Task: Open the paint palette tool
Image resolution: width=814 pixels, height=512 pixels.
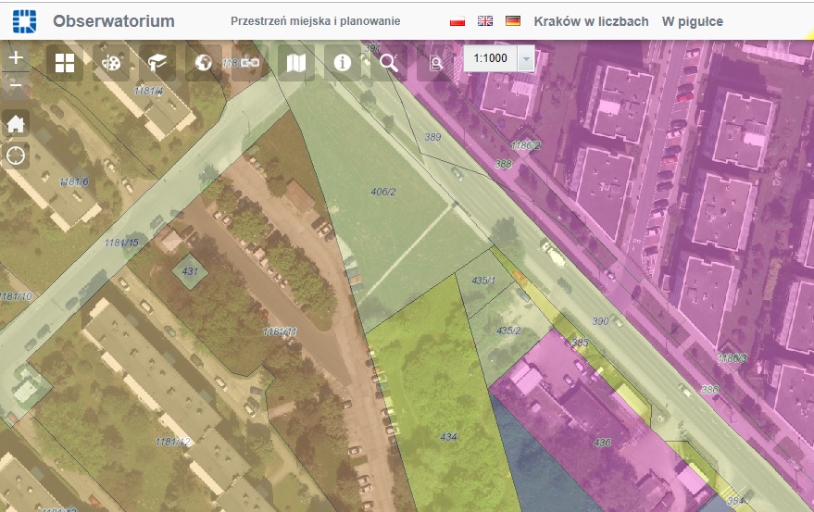Action: click(111, 63)
